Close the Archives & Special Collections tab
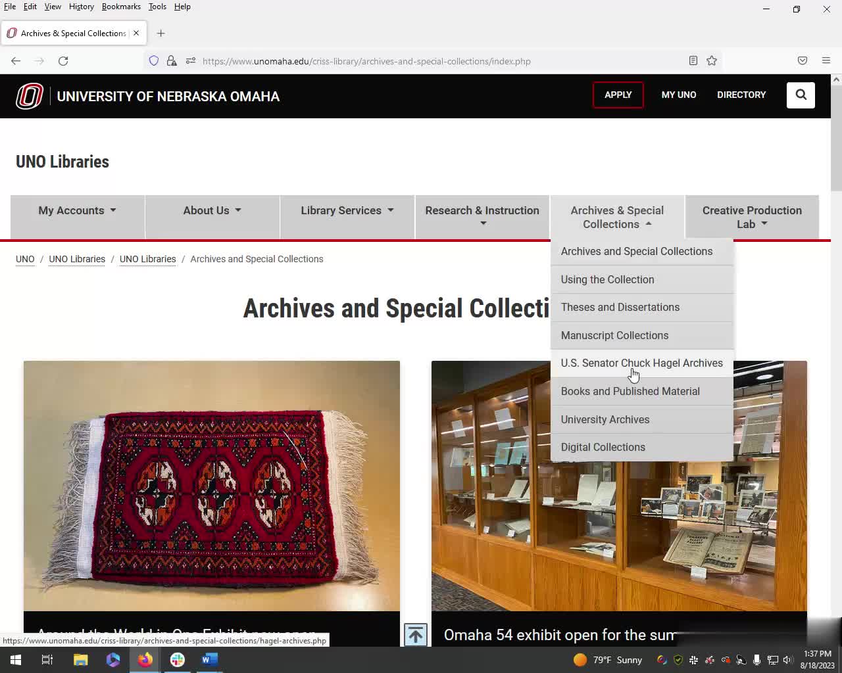 pos(136,33)
